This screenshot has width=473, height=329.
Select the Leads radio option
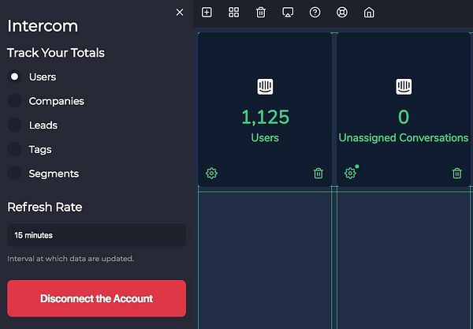point(14,125)
